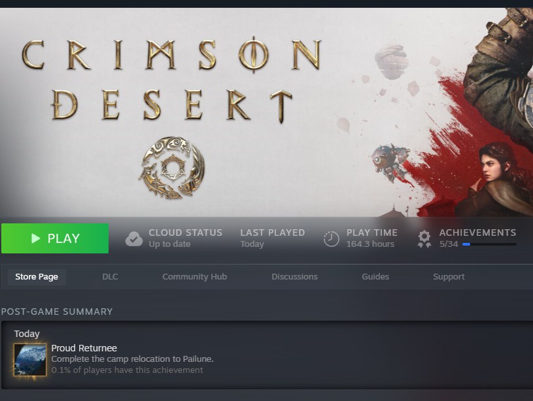The height and width of the screenshot is (401, 533).
Task: Click the Proud Returnee achievement title
Action: click(x=84, y=348)
